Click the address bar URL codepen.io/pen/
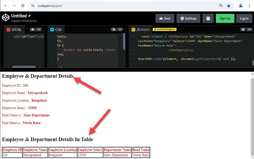The width and height of the screenshot is (254, 159). pos(50,6)
